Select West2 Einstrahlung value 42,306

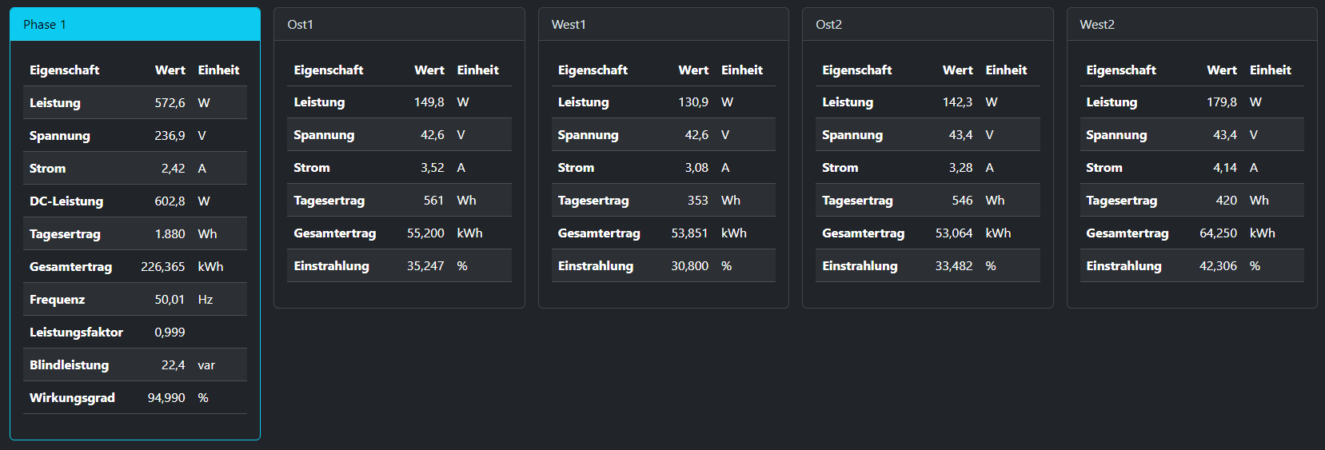[x=1218, y=266]
